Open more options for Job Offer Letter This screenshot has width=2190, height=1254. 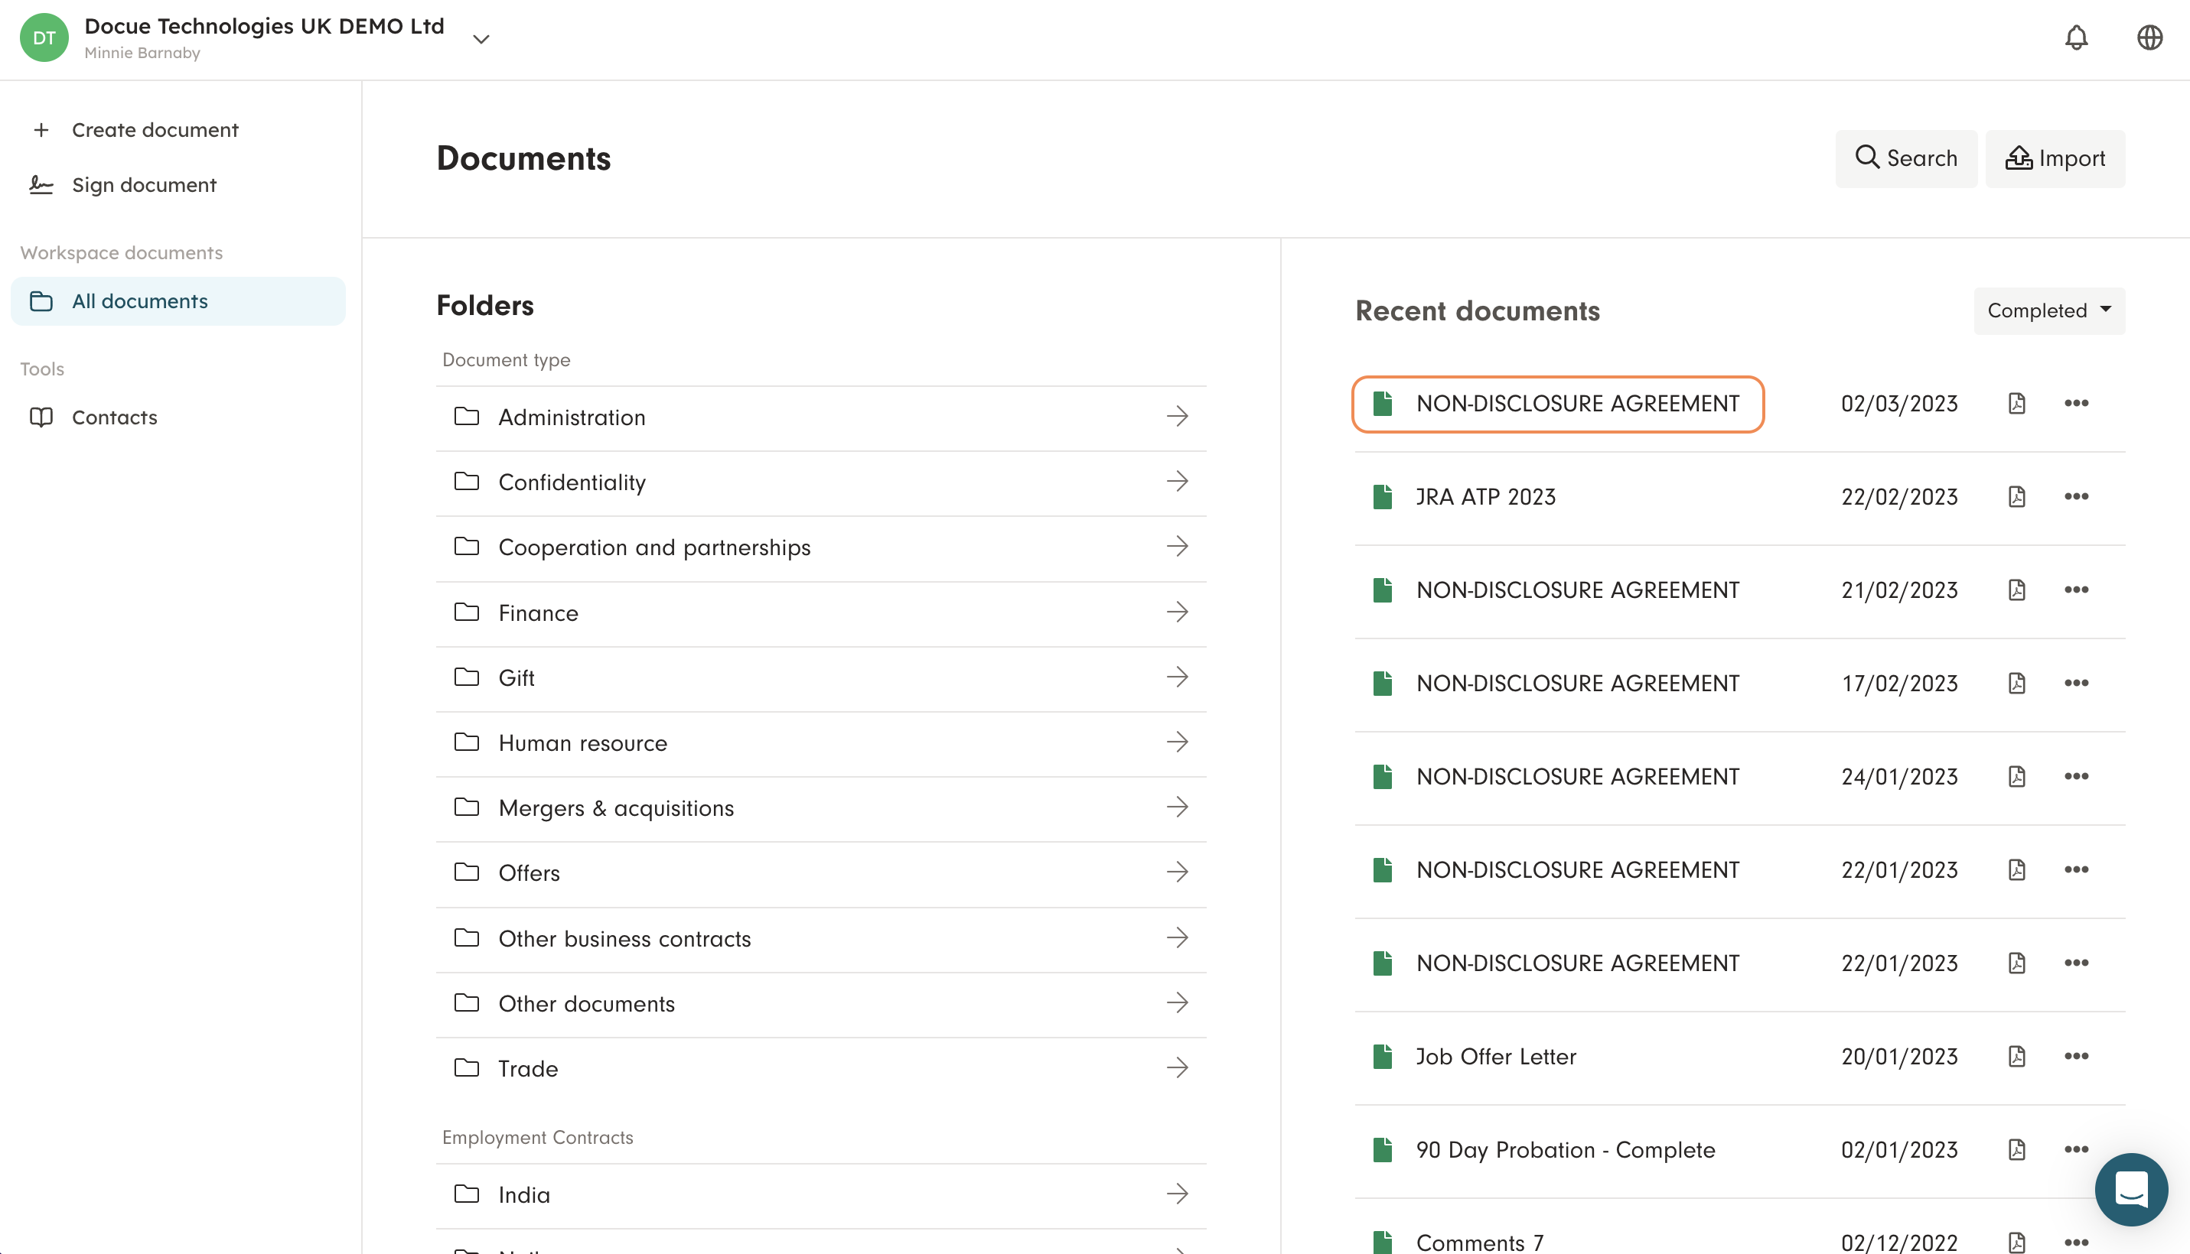(x=2075, y=1057)
